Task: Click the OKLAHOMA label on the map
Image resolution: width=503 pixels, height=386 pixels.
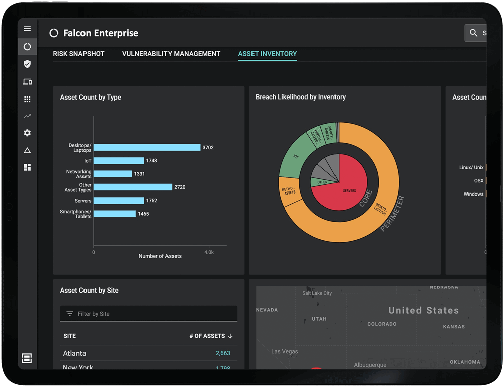Action: (x=465, y=362)
